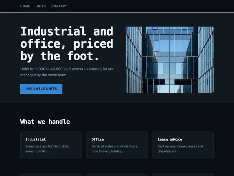The image size is (234, 176).
Task: Click the 'Units from 900 to 40,000' paragraph
Action: point(67,72)
